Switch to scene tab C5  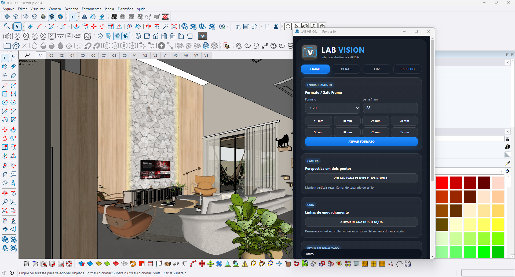point(83,55)
